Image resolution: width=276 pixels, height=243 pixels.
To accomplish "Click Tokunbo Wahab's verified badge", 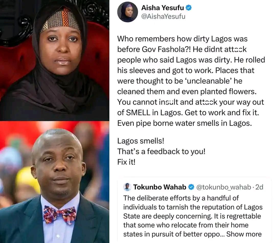I will (191, 187).
